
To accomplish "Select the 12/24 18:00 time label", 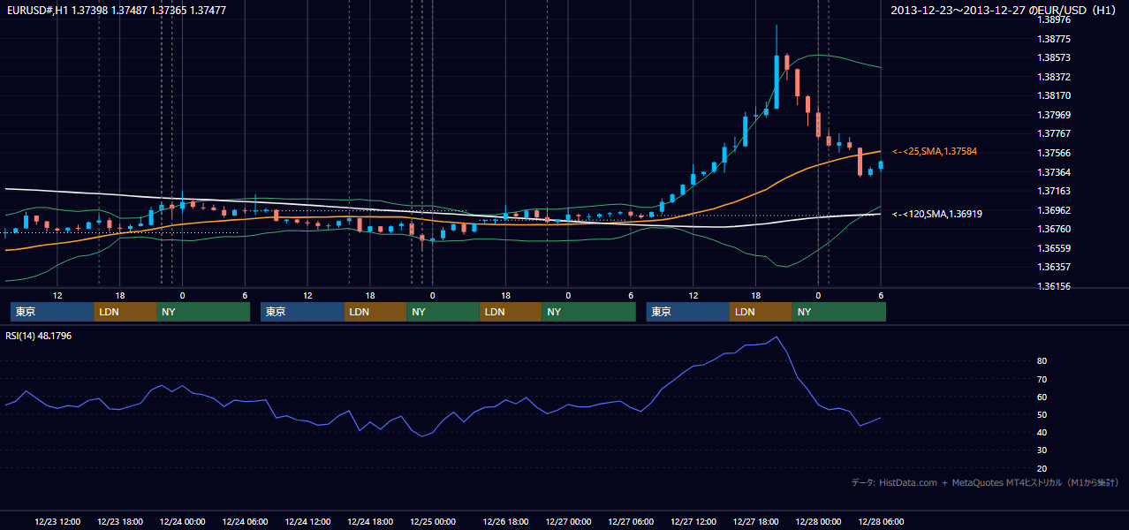I will 371,522.
